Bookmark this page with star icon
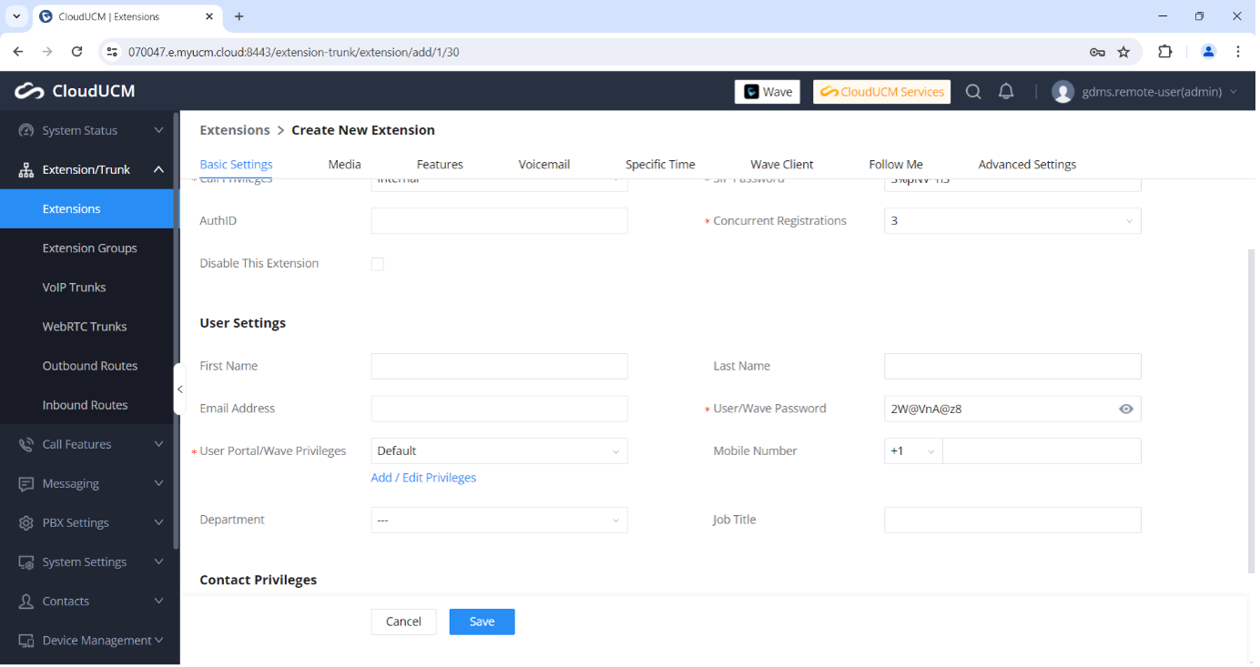1260x667 pixels. tap(1123, 52)
